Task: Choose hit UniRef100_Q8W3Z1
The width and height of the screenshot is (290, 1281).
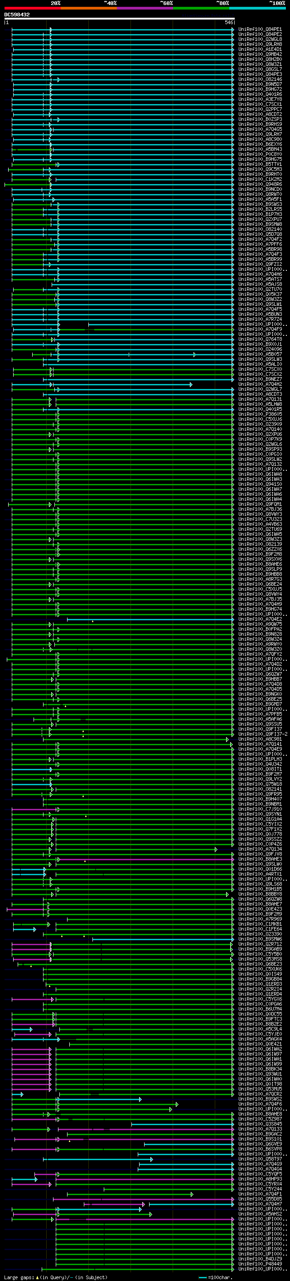Action: click(260, 64)
